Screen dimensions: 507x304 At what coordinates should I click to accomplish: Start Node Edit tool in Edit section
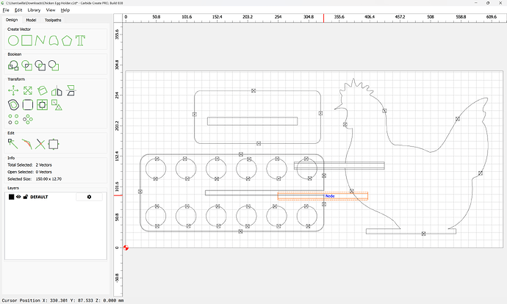13,144
